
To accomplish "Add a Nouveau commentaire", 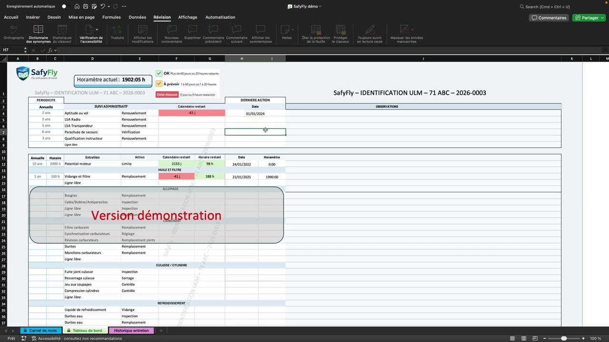I will (171, 34).
